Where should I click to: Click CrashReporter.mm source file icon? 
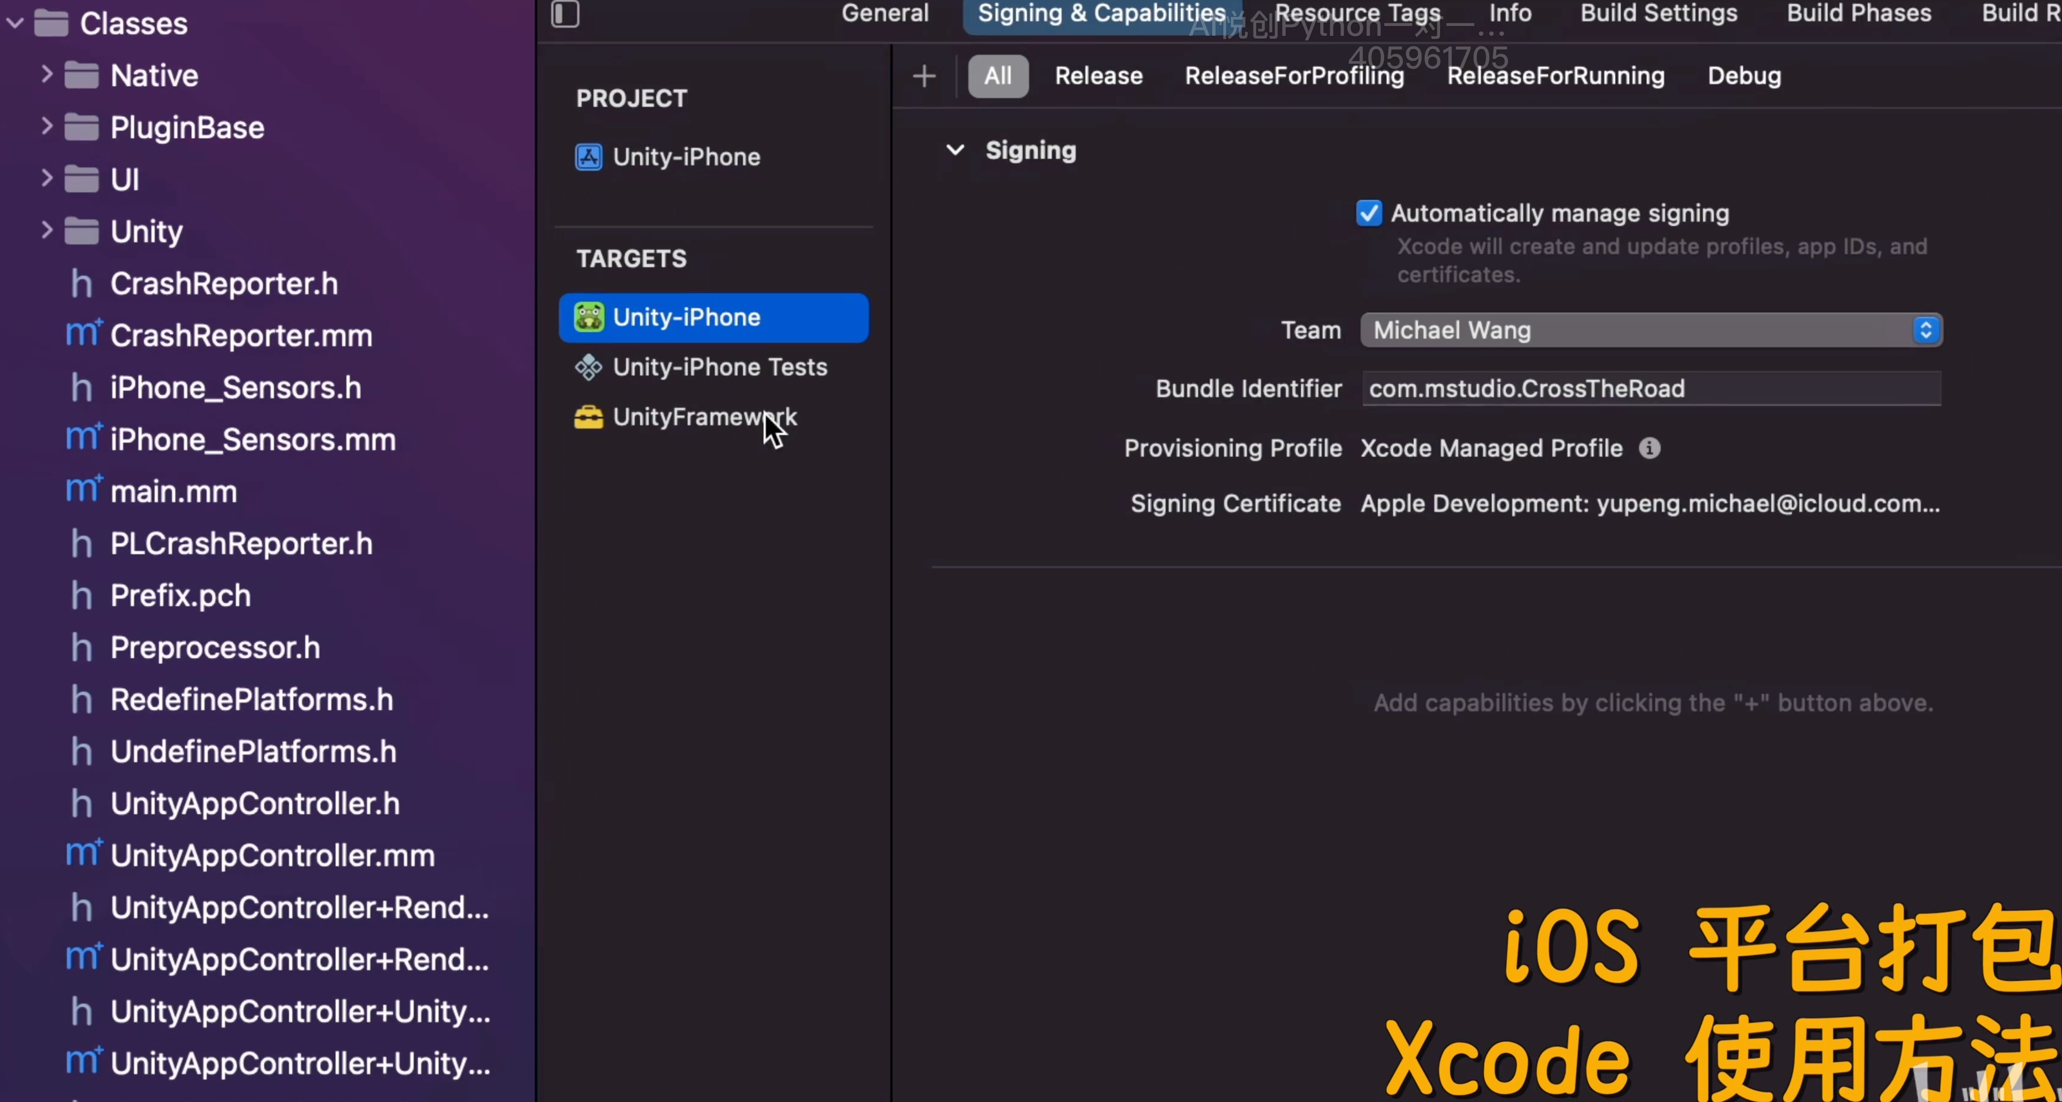(83, 334)
